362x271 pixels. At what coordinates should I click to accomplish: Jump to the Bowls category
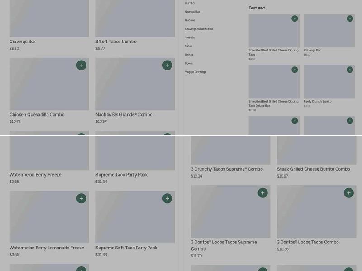(x=189, y=63)
